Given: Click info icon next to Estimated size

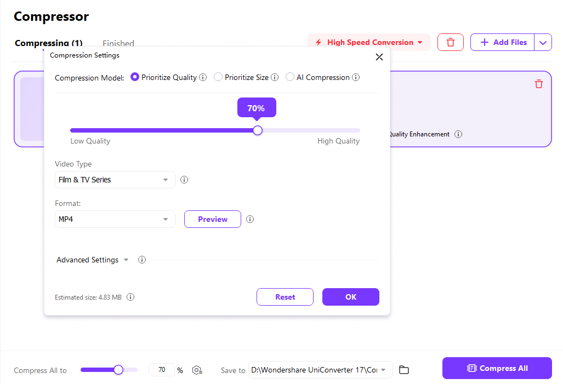Looking at the screenshot, I should [130, 297].
